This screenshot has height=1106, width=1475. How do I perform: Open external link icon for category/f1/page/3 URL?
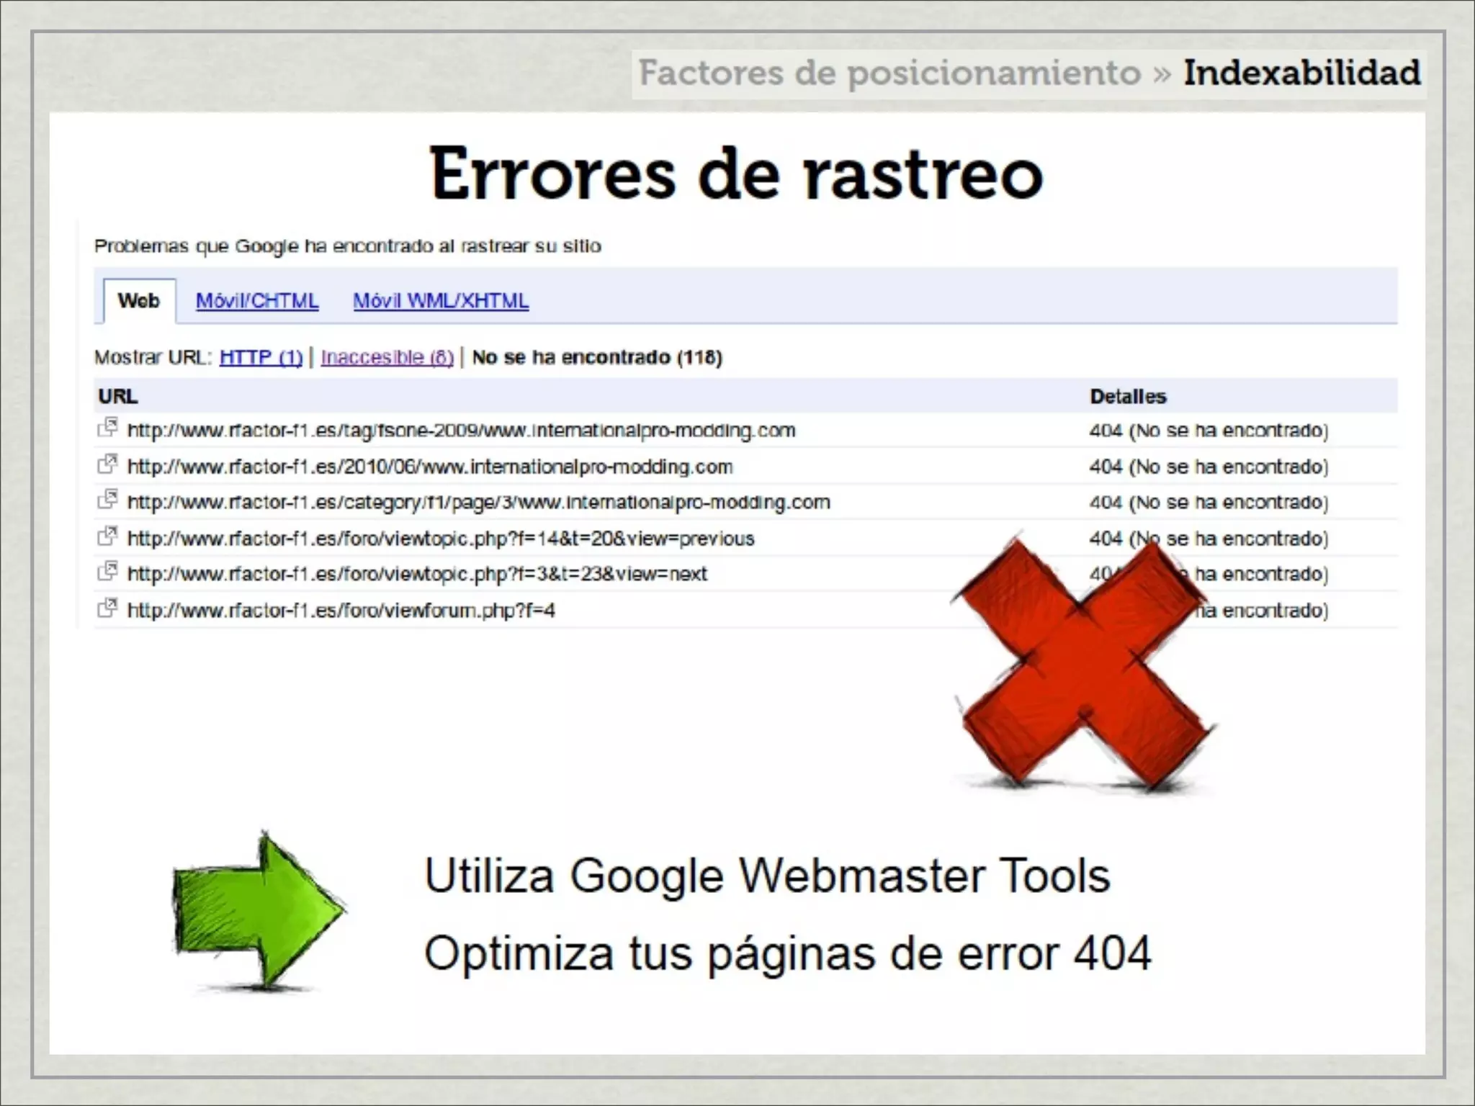(107, 499)
